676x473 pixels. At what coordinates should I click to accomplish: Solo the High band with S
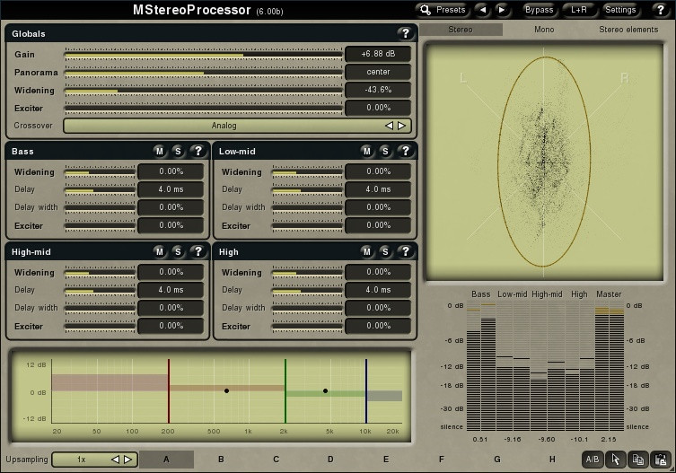point(385,252)
